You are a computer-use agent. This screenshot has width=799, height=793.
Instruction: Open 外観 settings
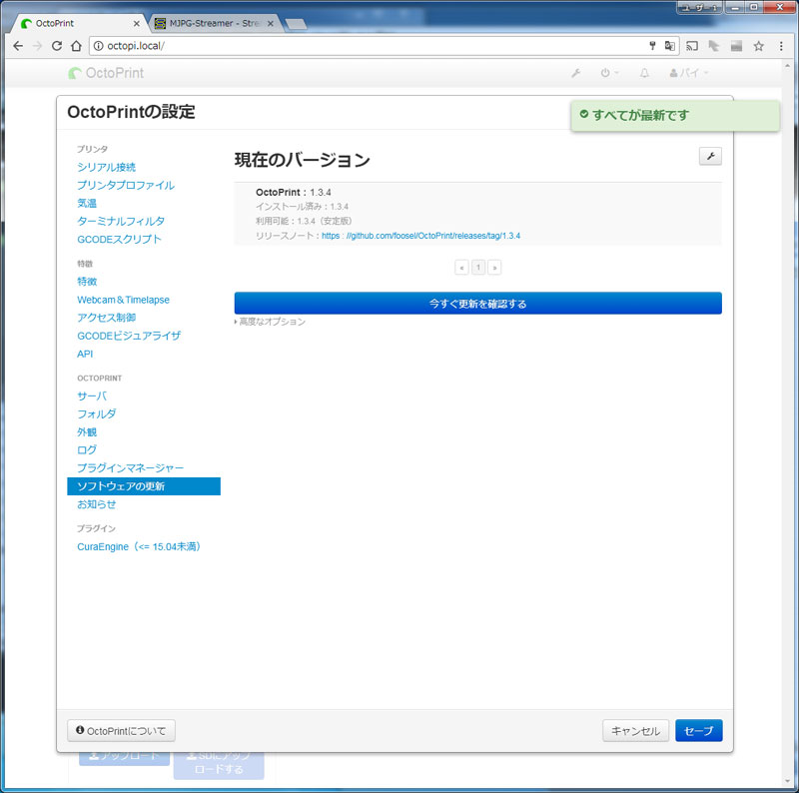(x=87, y=432)
